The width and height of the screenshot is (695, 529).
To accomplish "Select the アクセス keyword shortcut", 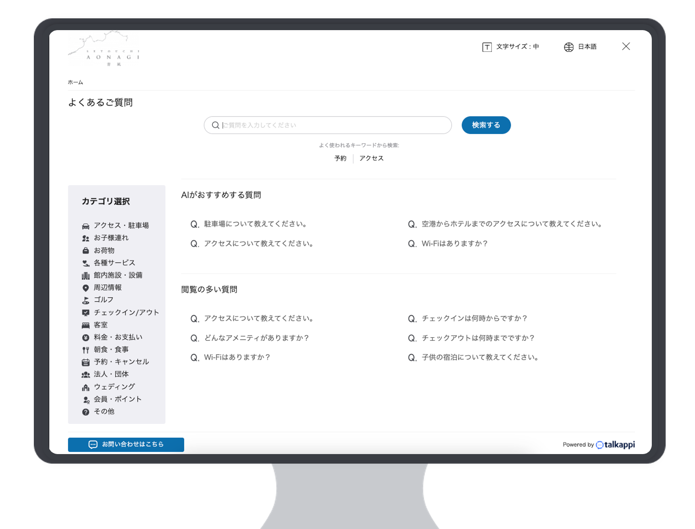I will [371, 158].
